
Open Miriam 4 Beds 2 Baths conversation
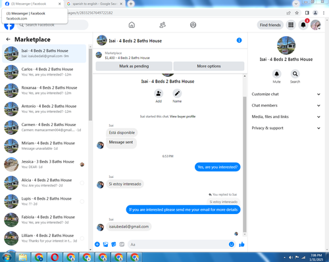(x=44, y=146)
